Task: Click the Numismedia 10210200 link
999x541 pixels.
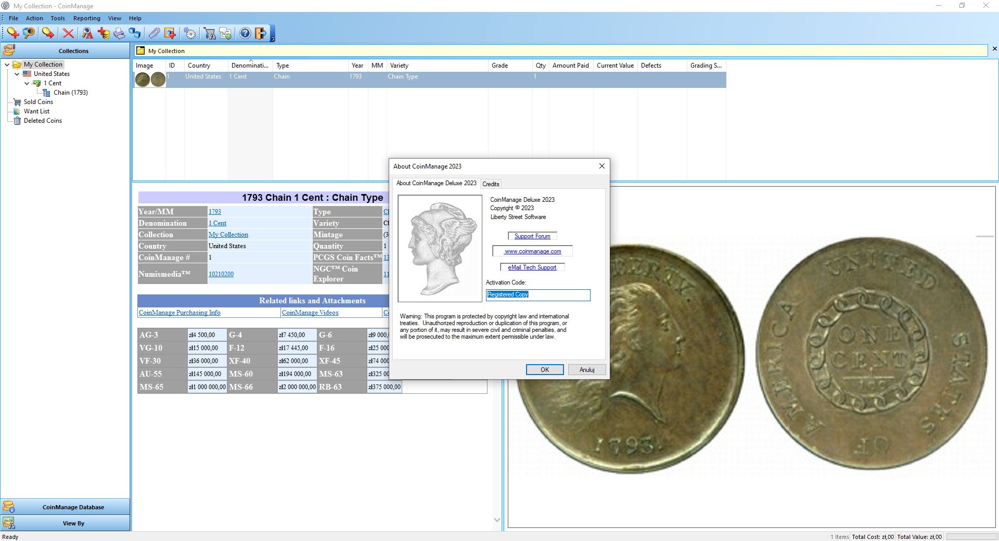Action: click(221, 274)
